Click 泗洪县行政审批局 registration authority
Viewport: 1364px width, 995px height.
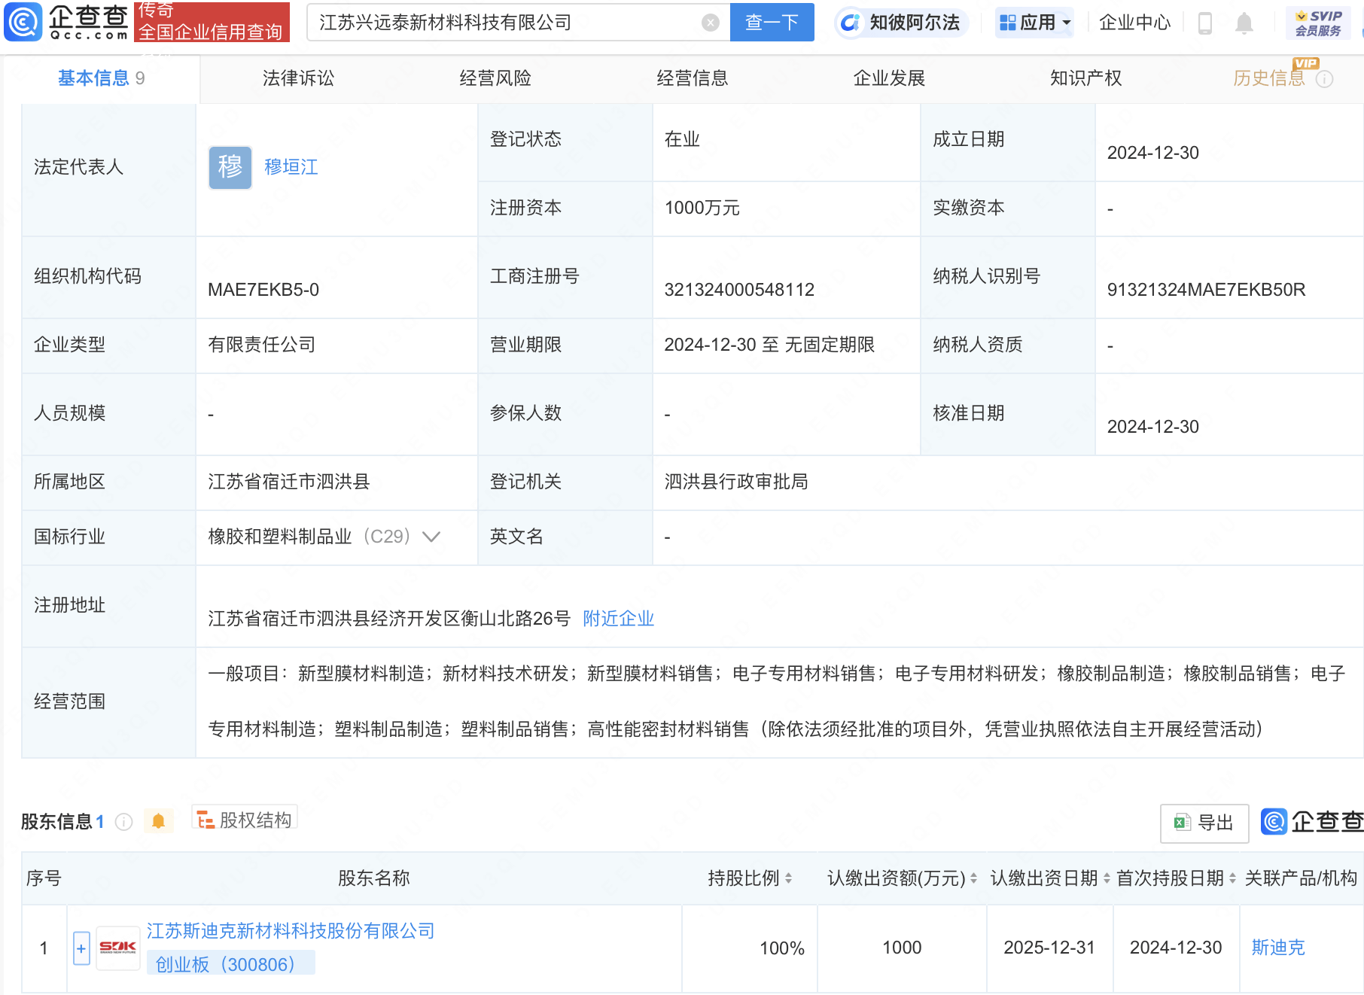click(x=736, y=482)
